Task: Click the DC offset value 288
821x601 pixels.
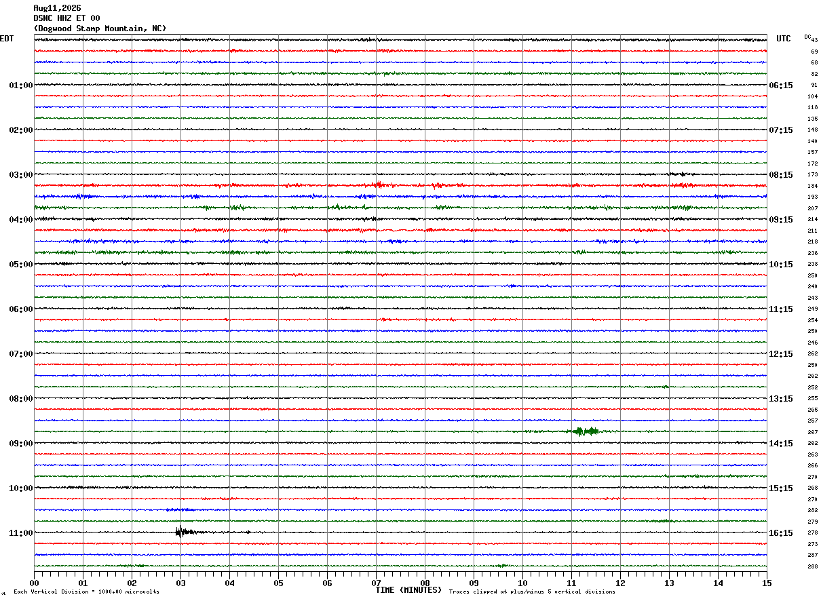Action: coord(812,566)
